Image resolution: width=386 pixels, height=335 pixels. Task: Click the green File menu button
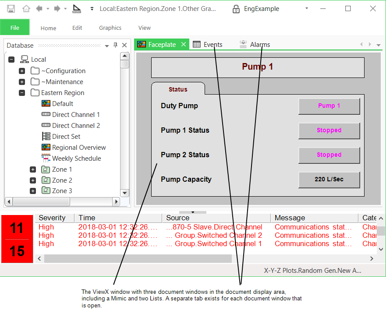tap(14, 27)
